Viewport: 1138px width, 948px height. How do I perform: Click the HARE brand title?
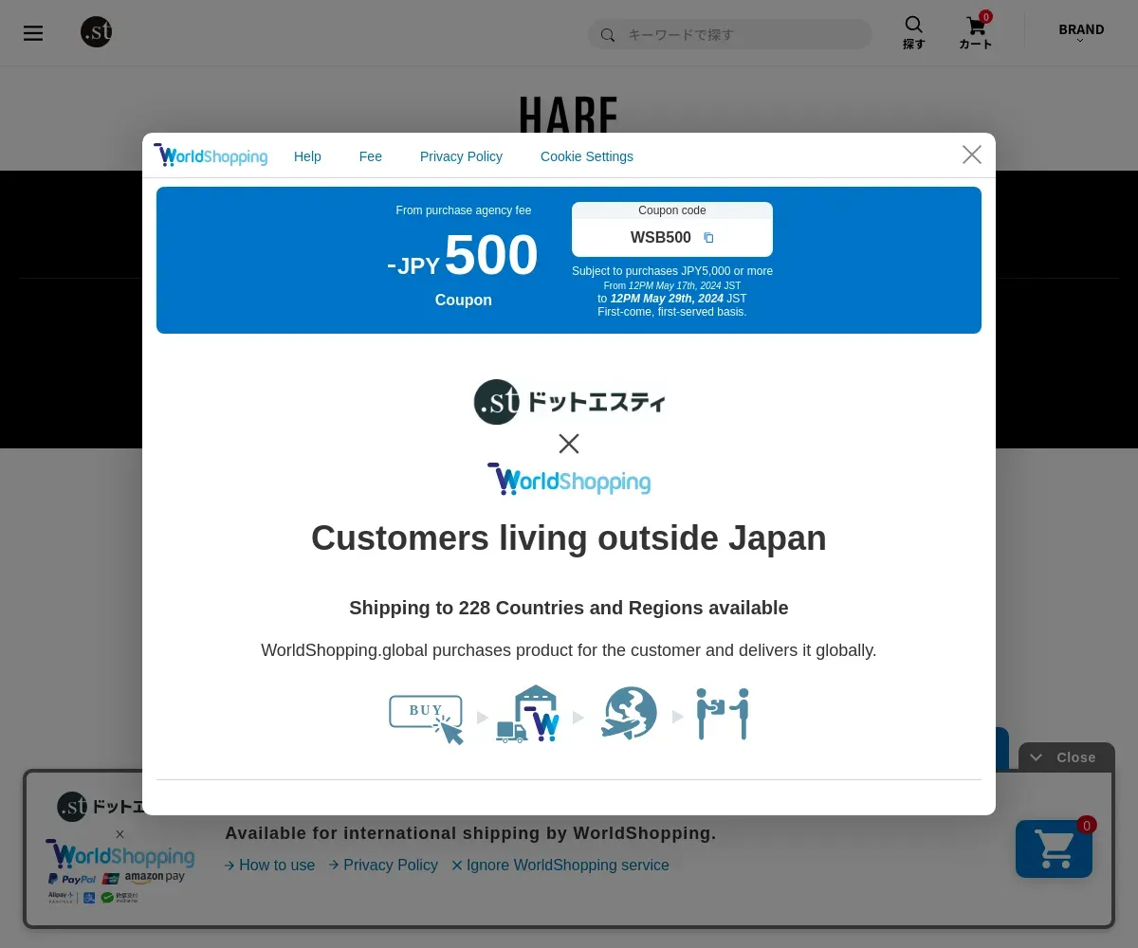coord(569,114)
